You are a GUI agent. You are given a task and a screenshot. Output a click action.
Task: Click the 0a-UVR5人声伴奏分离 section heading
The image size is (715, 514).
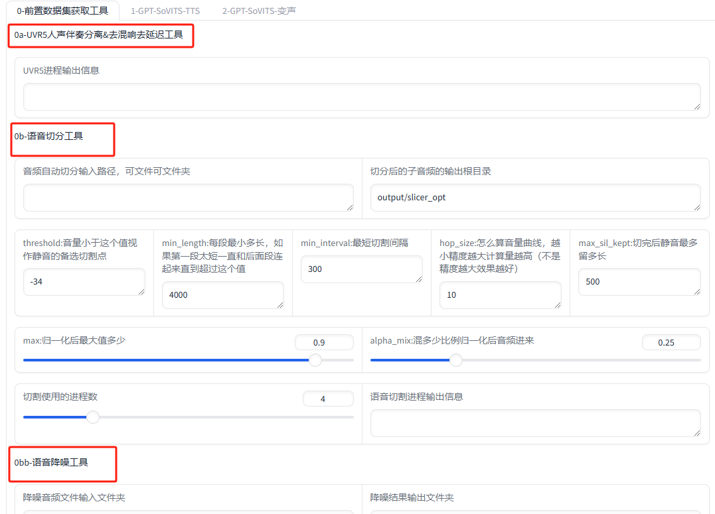point(98,35)
